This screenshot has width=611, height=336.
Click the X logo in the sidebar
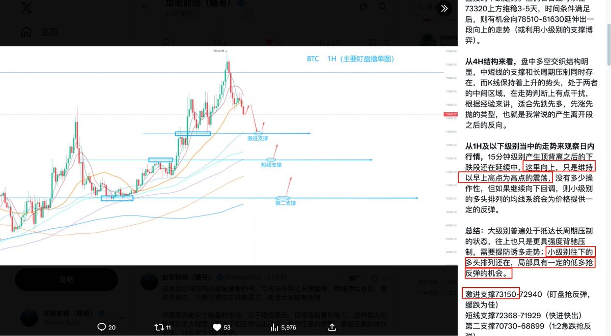[x=27, y=9]
